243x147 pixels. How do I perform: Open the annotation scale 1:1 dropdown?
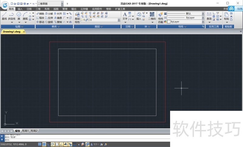[96, 144]
